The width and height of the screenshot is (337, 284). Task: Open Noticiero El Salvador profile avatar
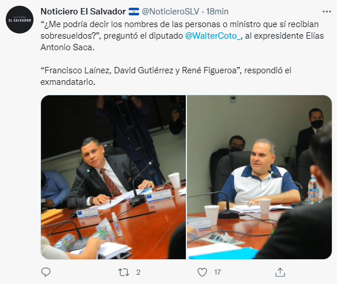click(x=20, y=20)
